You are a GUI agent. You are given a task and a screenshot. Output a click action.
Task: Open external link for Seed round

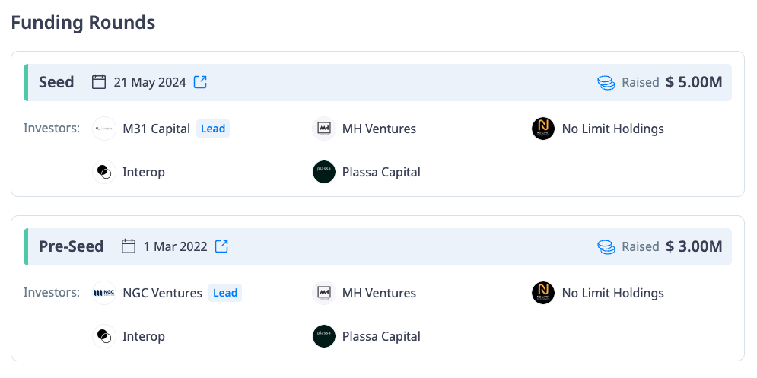(200, 82)
